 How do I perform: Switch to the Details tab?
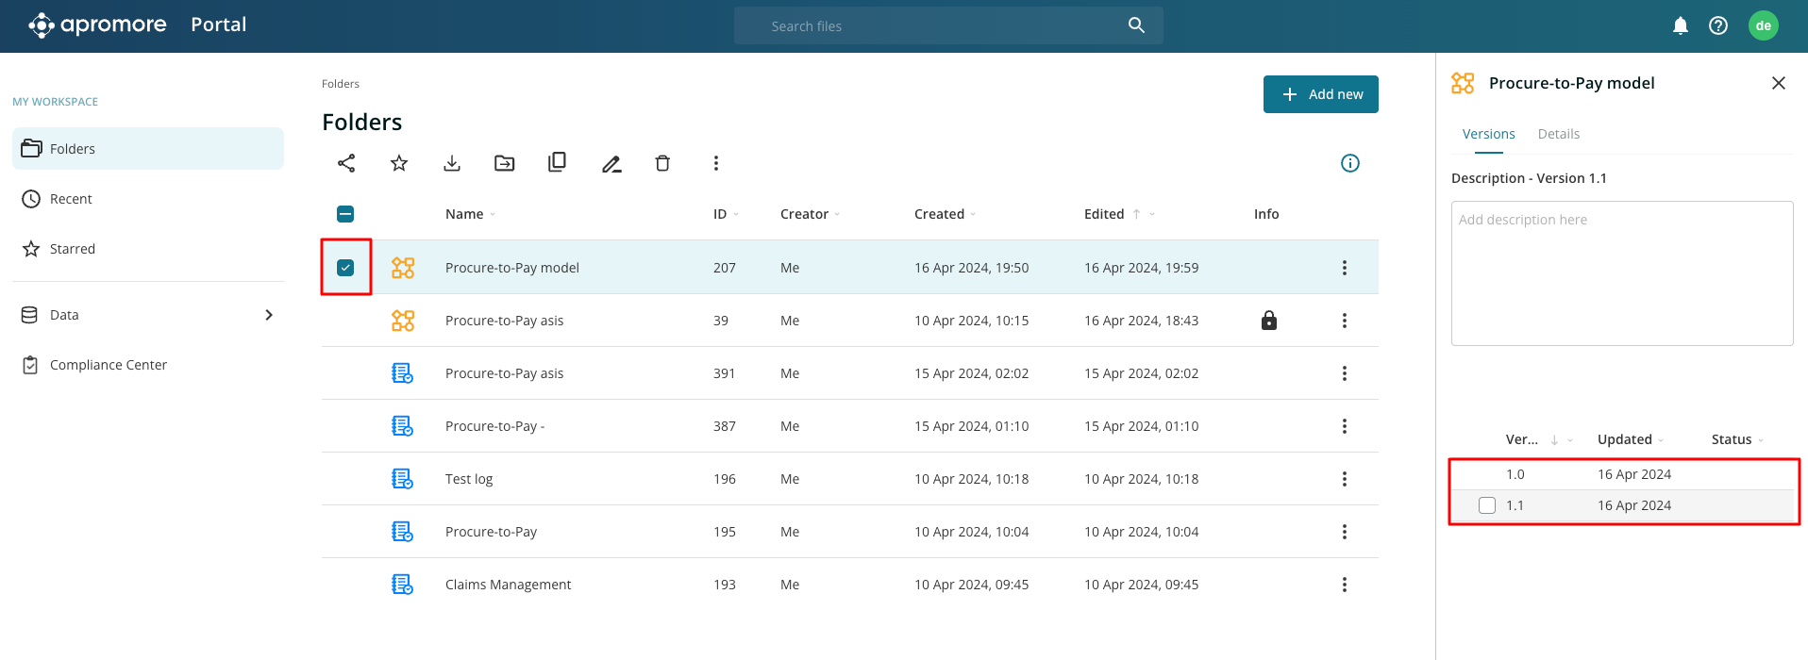(x=1558, y=134)
